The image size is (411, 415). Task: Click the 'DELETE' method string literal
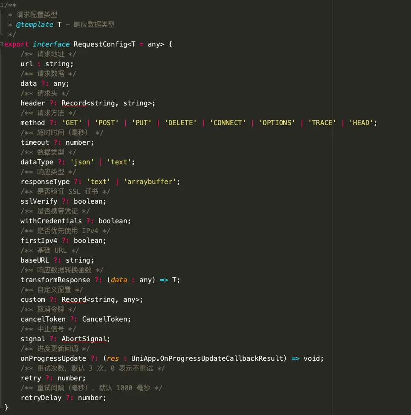(x=182, y=123)
